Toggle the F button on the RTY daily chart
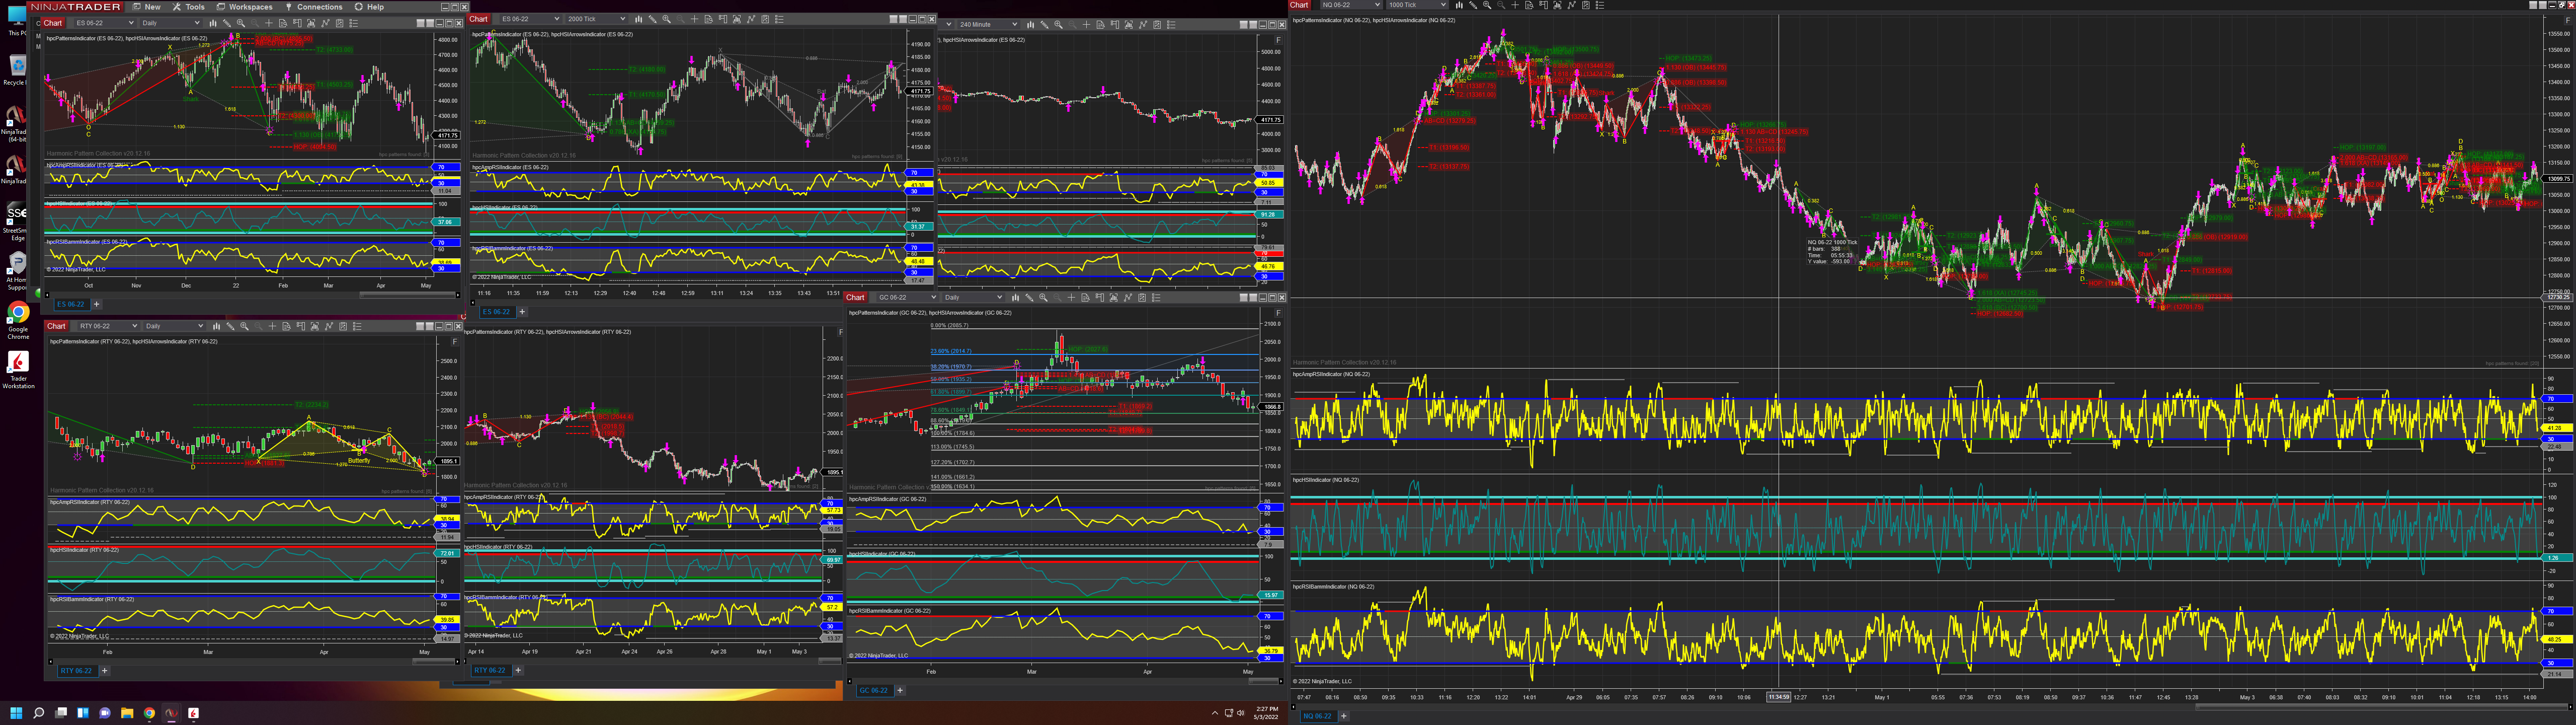2576x725 pixels. pos(455,341)
